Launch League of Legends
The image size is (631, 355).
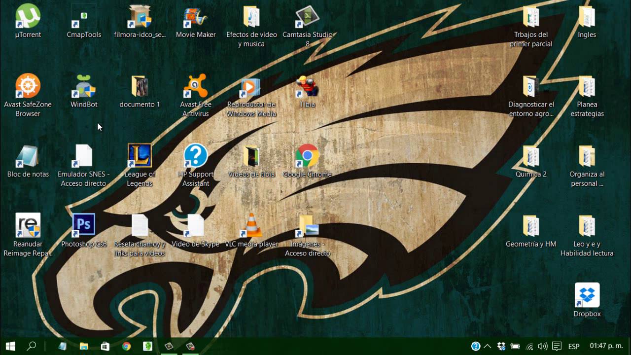[140, 166]
